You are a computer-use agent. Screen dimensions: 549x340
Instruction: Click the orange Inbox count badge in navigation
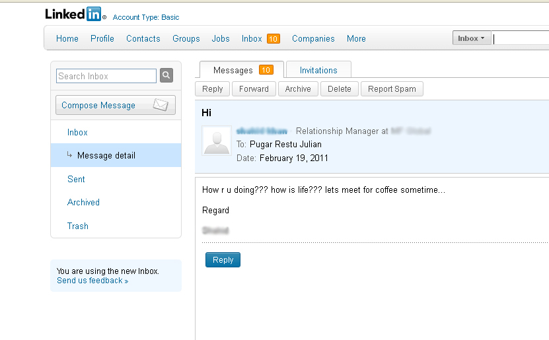pyautogui.click(x=273, y=39)
